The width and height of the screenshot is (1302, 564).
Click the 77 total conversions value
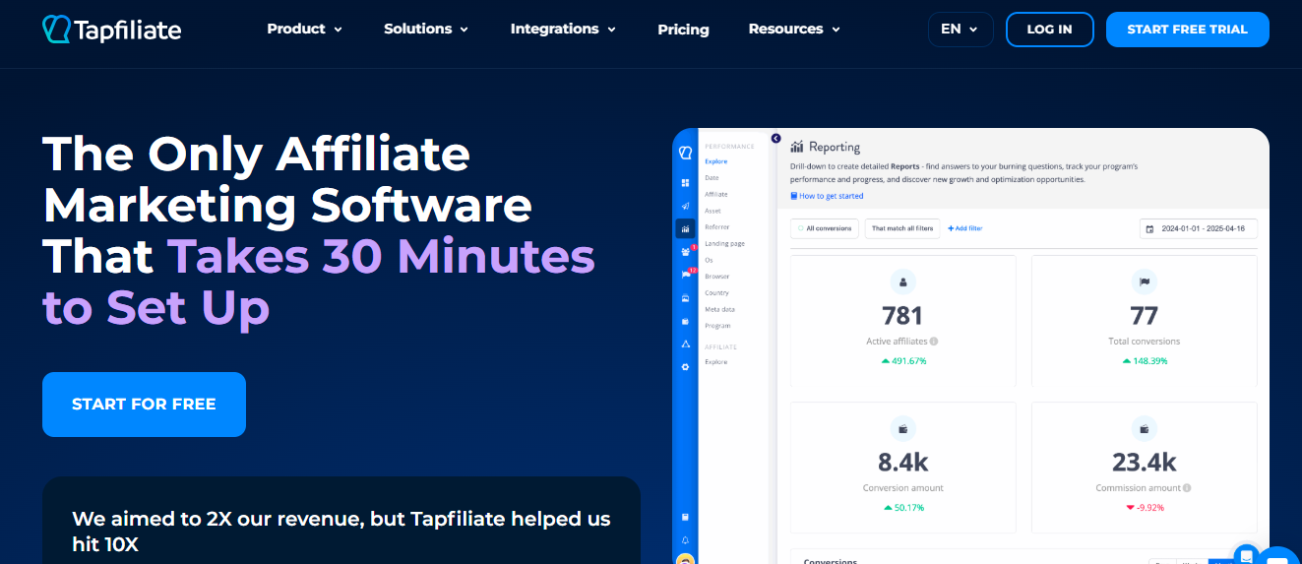pyautogui.click(x=1144, y=316)
